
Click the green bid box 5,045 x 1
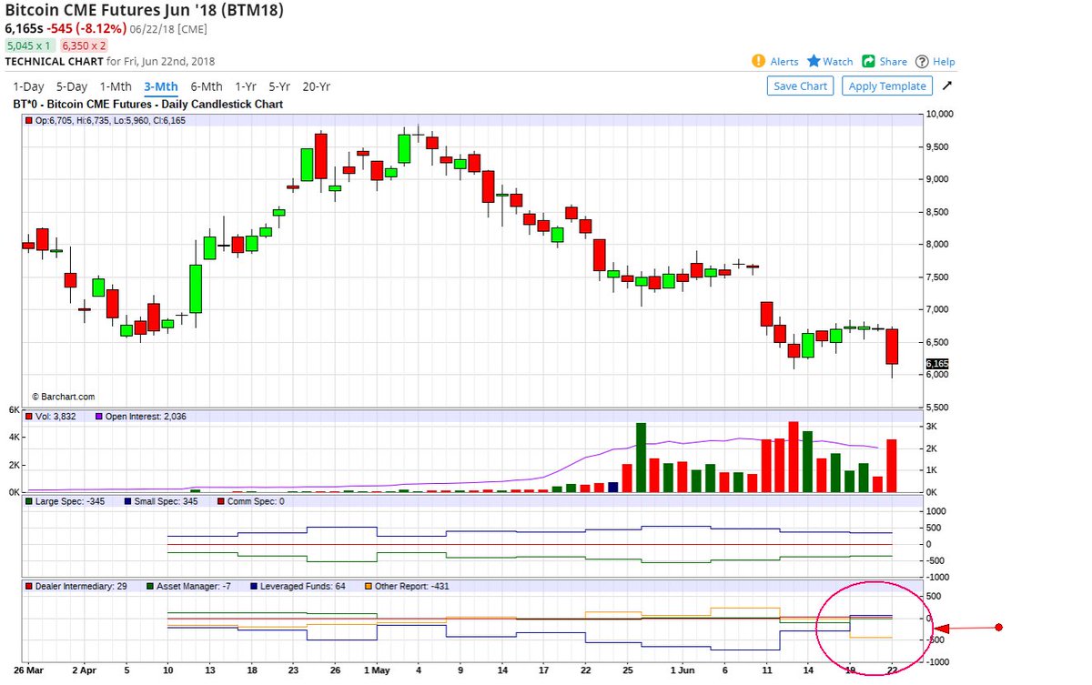click(30, 45)
